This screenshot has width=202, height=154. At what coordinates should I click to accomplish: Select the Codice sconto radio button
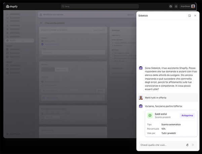coord(42,41)
